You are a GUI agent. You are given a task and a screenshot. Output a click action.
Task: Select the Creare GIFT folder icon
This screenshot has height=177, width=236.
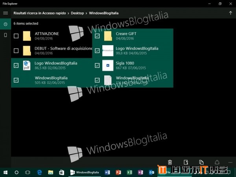point(108,36)
